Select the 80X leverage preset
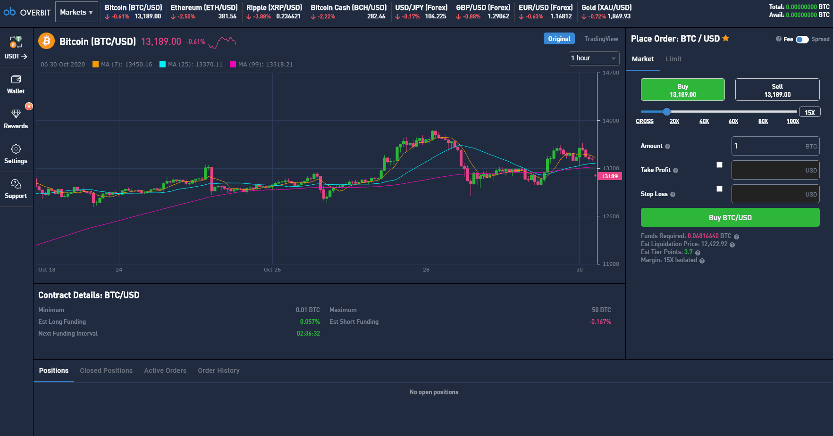The height and width of the screenshot is (436, 833). pyautogui.click(x=763, y=121)
